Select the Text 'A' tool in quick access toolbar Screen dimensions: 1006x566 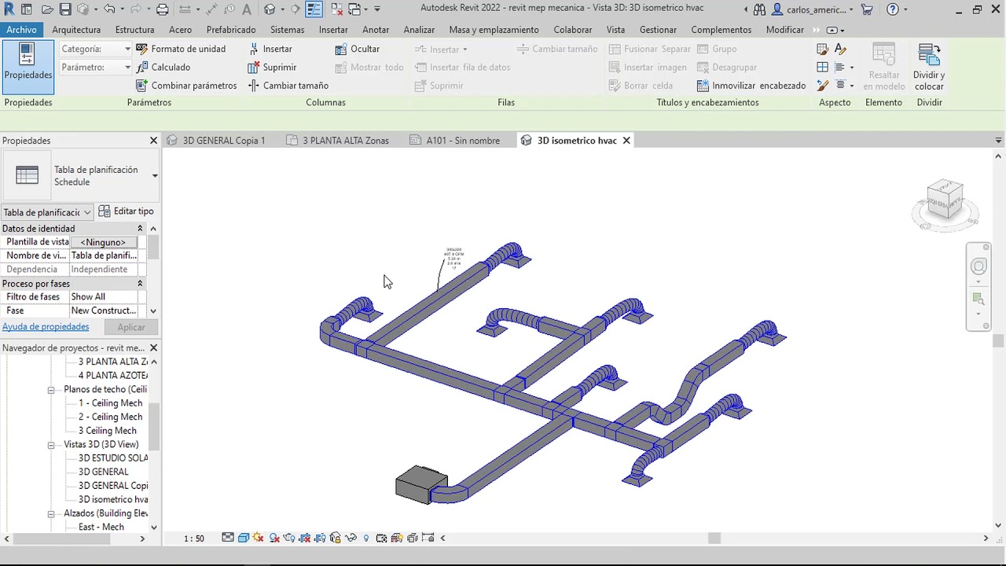[247, 9]
